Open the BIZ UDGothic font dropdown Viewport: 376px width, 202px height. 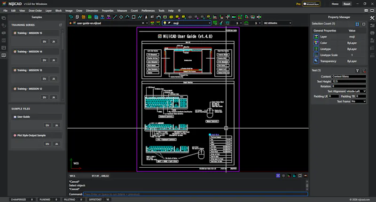(277, 23)
